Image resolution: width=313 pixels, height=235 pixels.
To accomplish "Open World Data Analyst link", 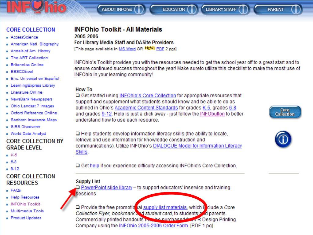I will 28,134.
